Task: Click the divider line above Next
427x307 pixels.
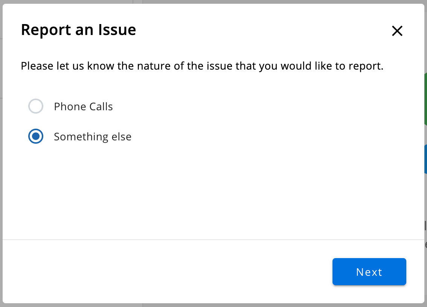Action: tap(213, 240)
